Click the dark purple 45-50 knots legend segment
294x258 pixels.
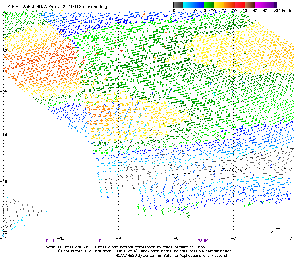pyautogui.click(x=271, y=5)
